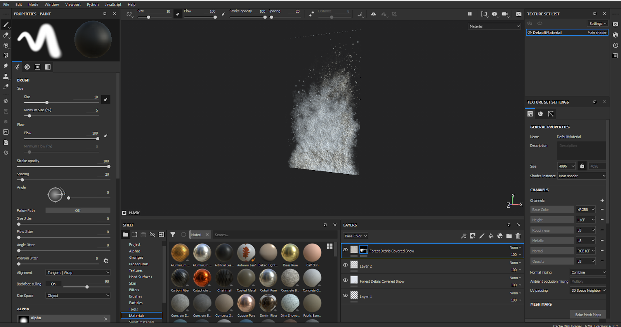Select the Grunges category in Shelf
Viewport: 621px width, 327px height.
(x=136, y=258)
